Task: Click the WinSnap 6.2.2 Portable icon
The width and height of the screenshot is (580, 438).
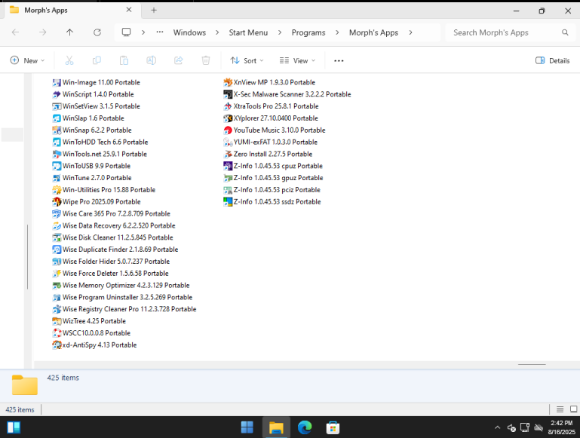Action: 57,130
